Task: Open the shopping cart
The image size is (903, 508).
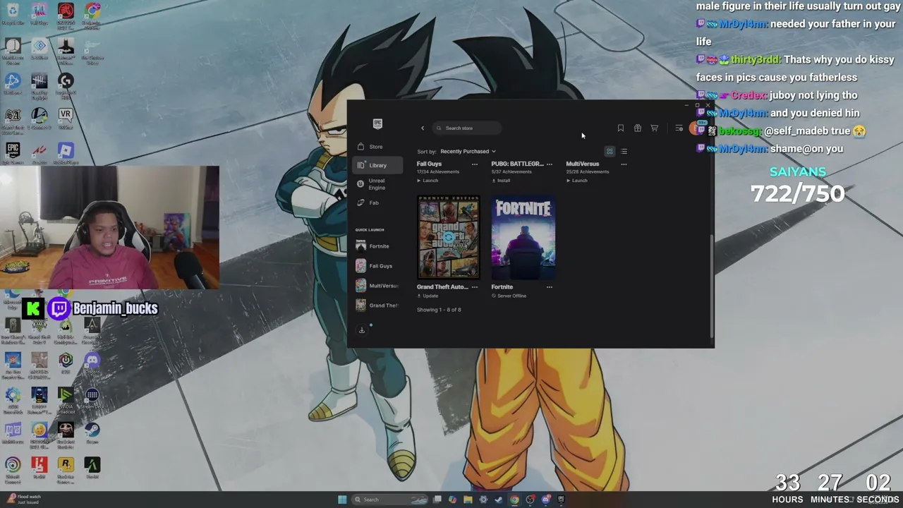Action: tap(654, 128)
